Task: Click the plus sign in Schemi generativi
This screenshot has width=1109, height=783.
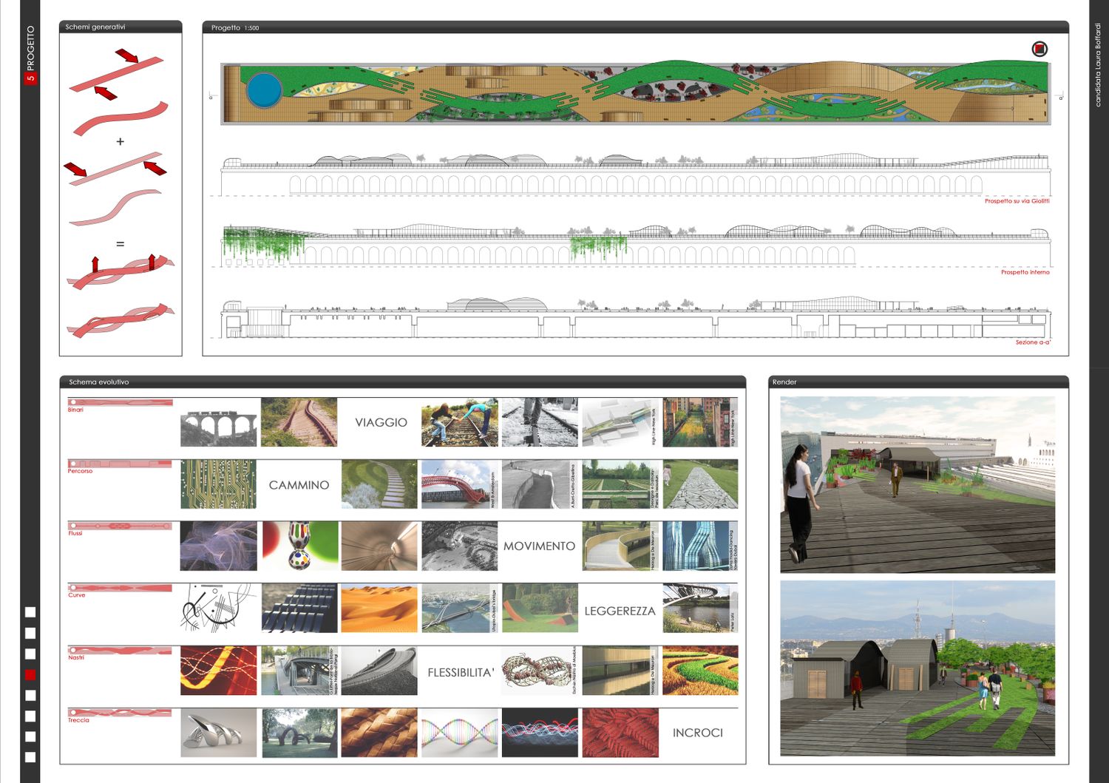Action: [x=121, y=141]
